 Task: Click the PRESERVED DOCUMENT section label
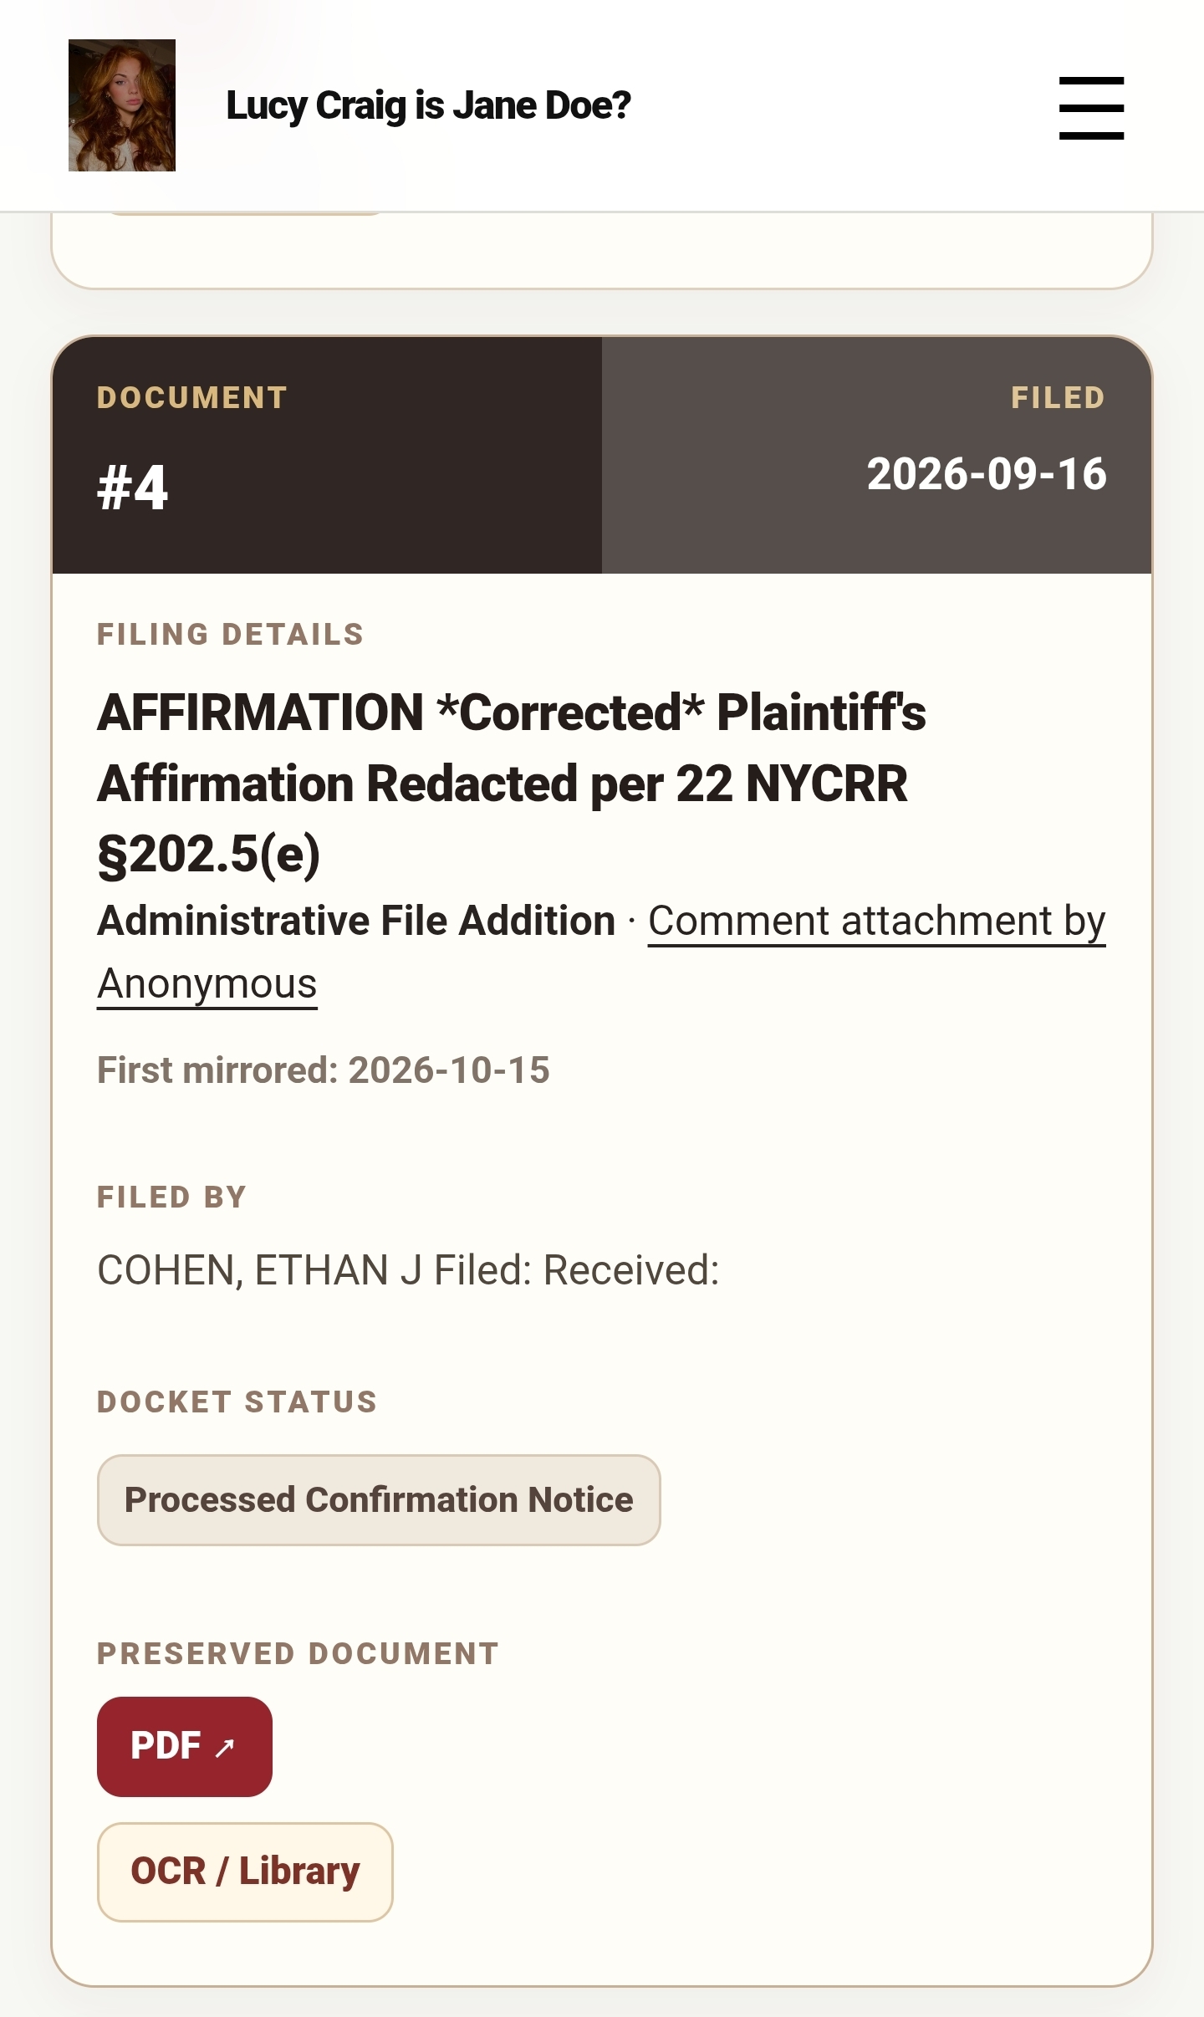pos(298,1653)
